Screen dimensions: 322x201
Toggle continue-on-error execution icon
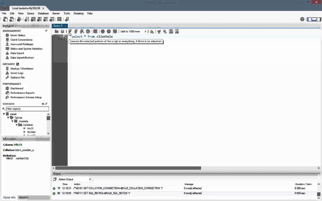click(95, 31)
